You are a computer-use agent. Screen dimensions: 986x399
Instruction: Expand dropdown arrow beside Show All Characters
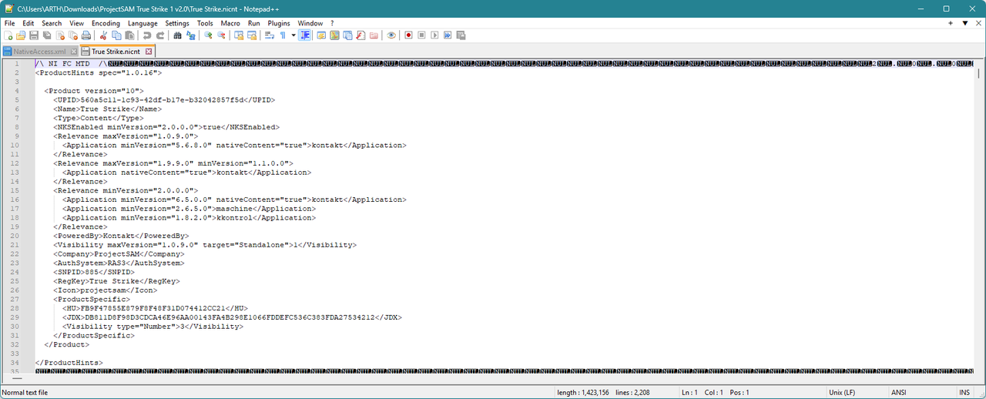(293, 35)
